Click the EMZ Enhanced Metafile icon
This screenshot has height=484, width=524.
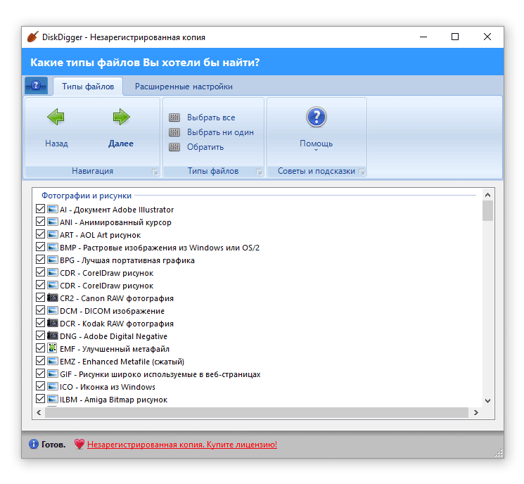click(53, 362)
